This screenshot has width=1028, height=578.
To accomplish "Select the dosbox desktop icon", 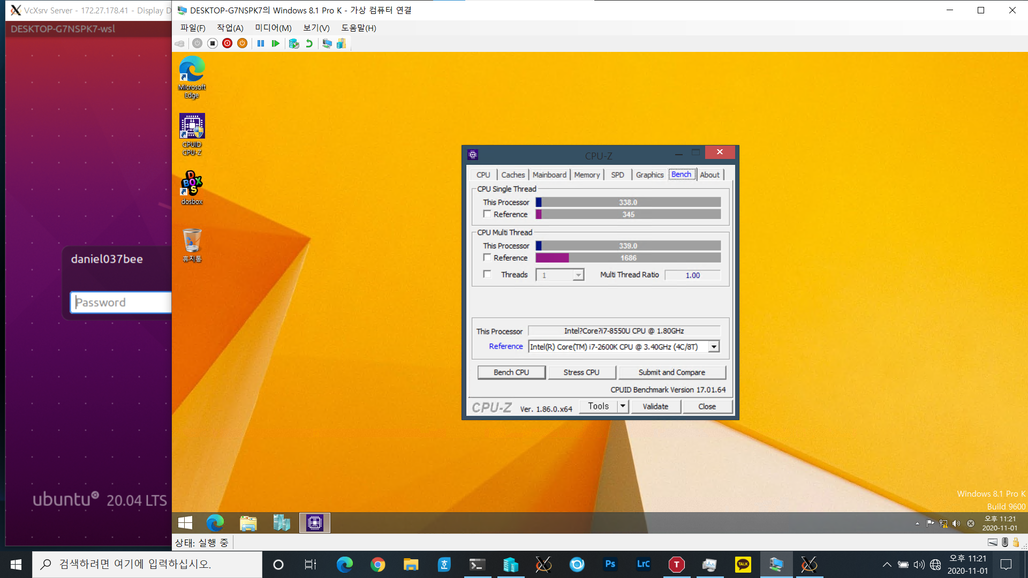I will pos(192,187).
